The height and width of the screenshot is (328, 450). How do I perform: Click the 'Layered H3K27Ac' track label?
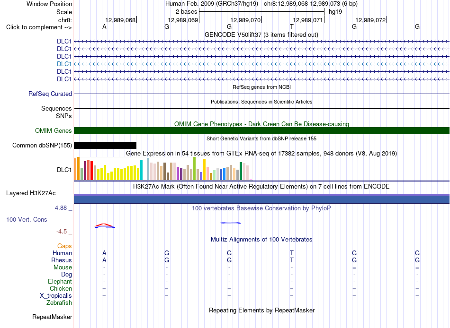click(31, 193)
